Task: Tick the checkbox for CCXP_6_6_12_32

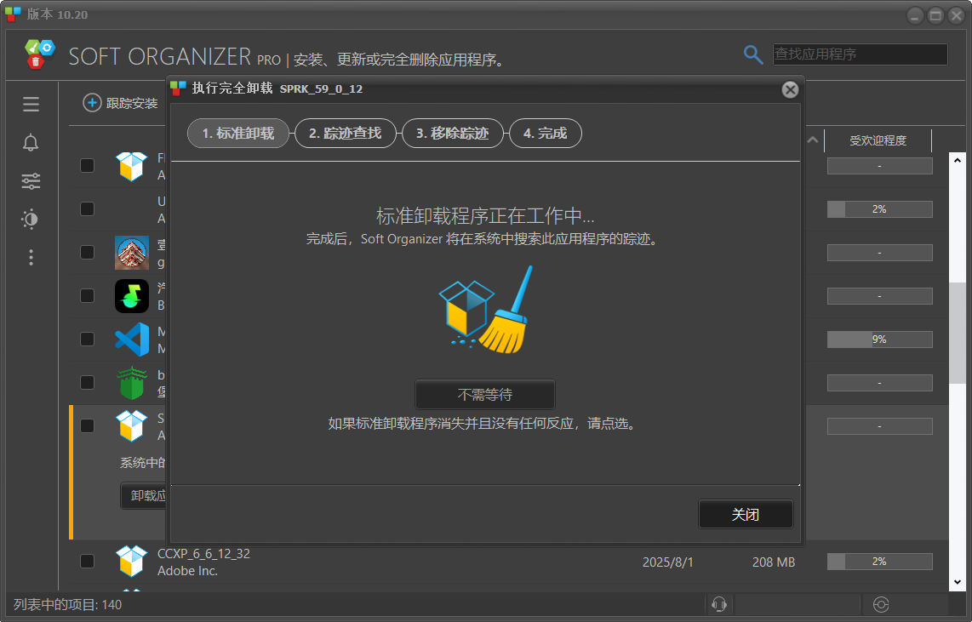Action: coord(88,562)
